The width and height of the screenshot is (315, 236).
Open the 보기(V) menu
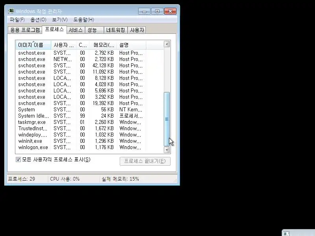coord(60,20)
